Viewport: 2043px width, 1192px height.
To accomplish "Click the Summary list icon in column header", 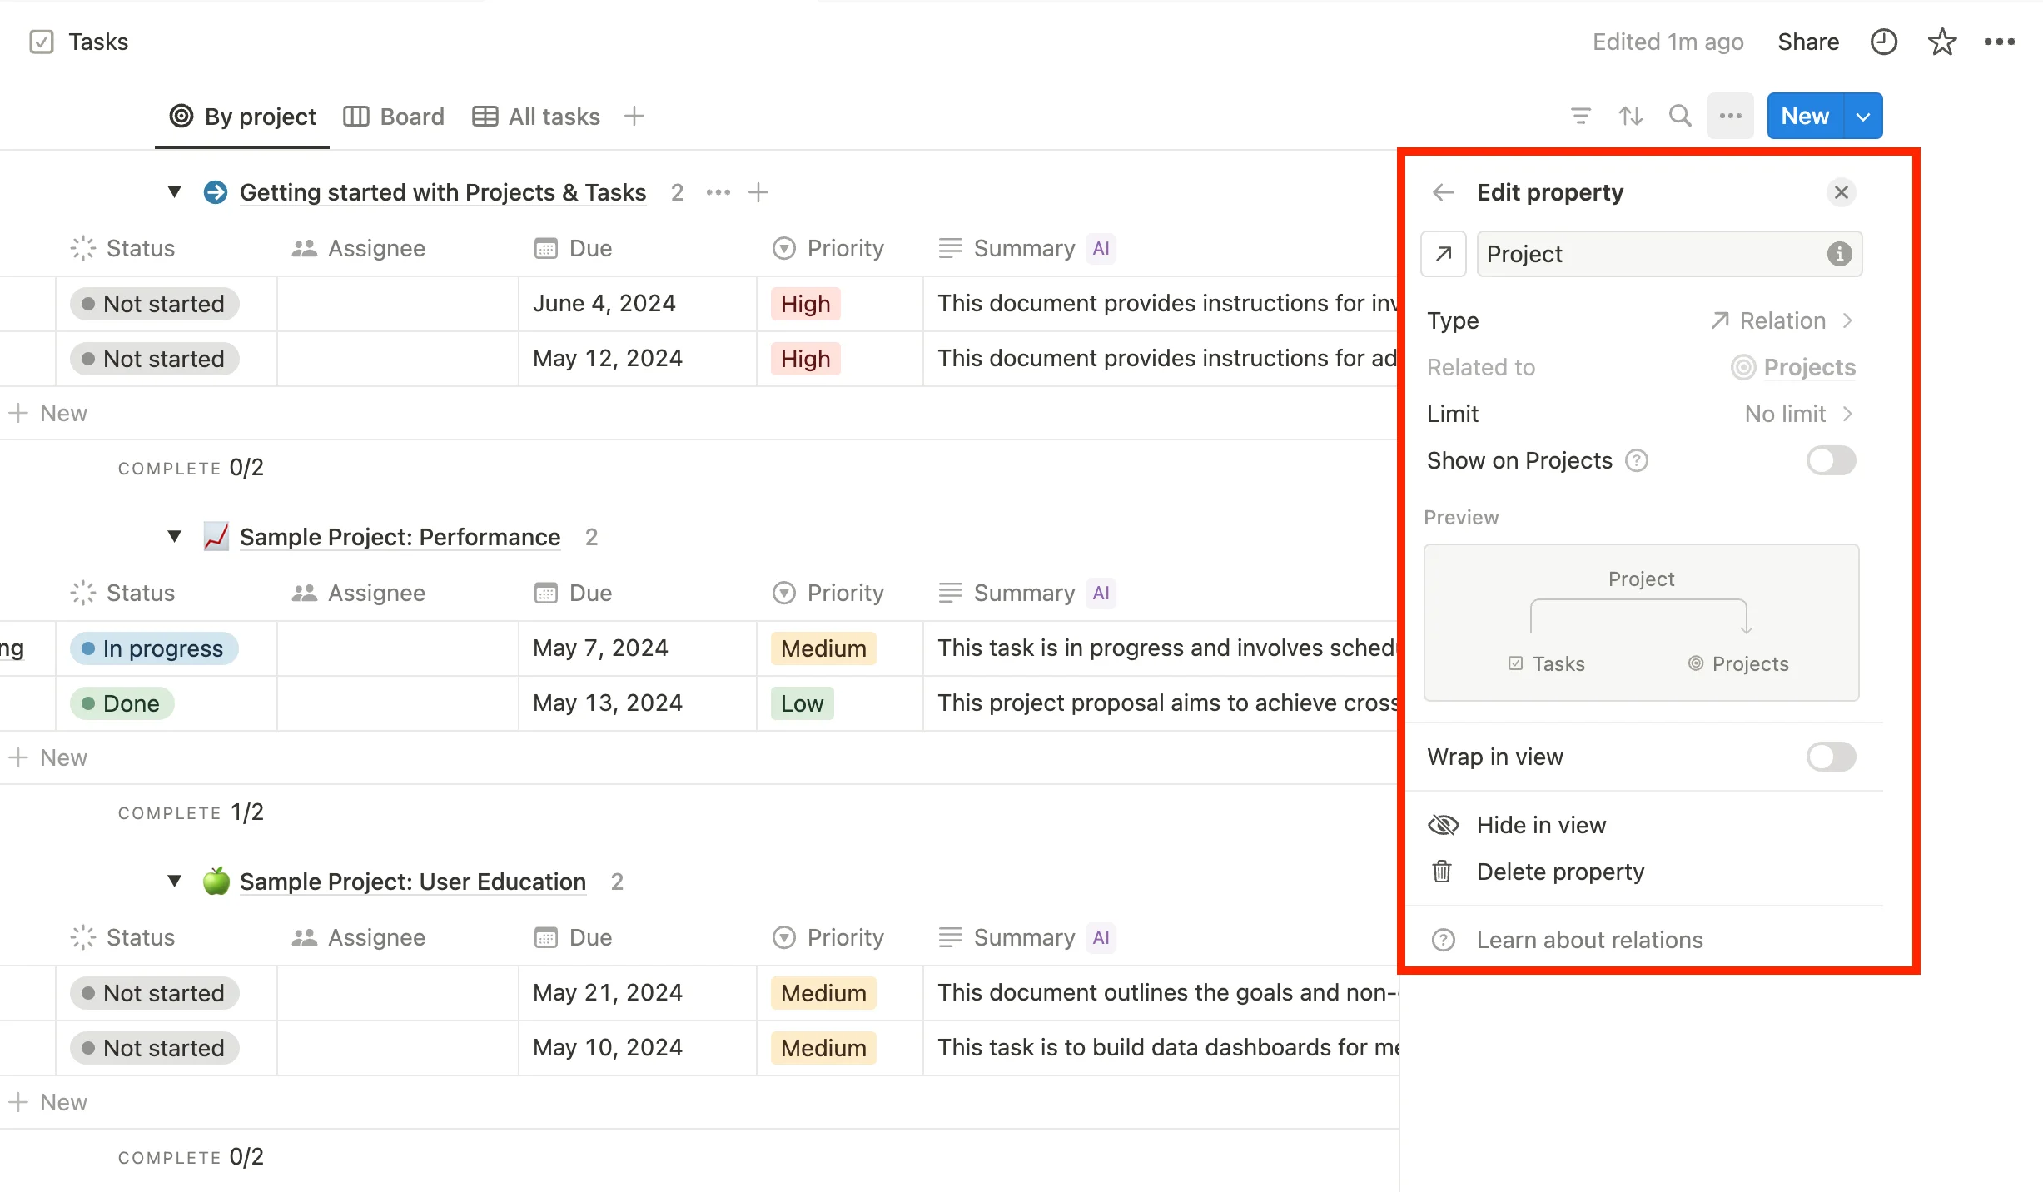I will [947, 248].
